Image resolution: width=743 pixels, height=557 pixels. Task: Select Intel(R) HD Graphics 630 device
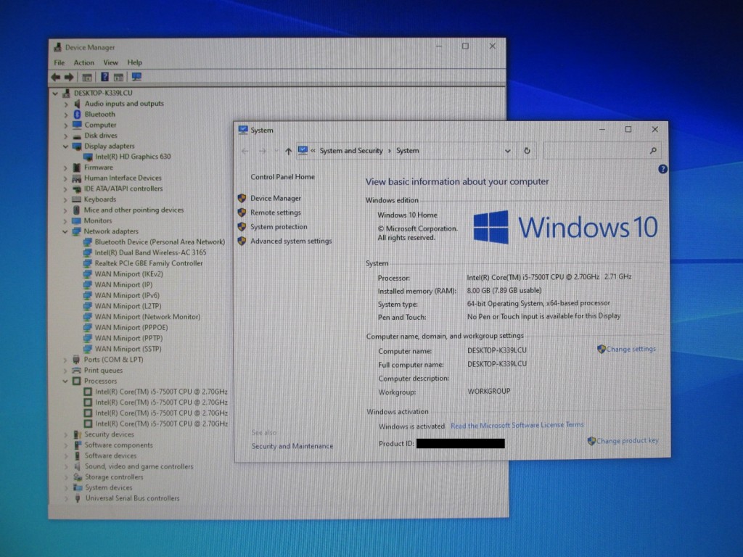[x=133, y=157]
